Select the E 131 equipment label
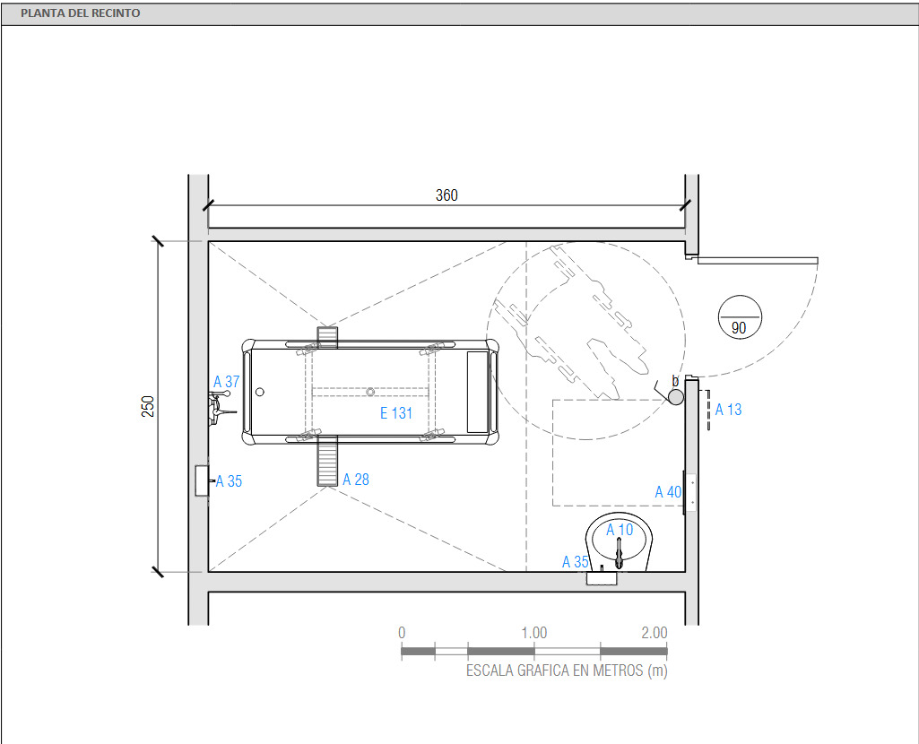The width and height of the screenshot is (919, 744). [x=395, y=413]
